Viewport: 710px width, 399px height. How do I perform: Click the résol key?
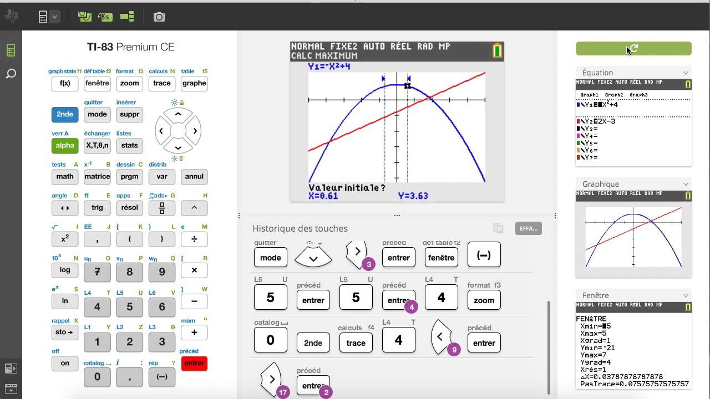pos(129,208)
